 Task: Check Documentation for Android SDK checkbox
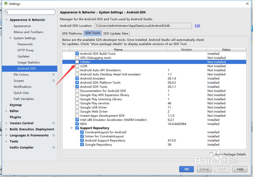click(77, 91)
